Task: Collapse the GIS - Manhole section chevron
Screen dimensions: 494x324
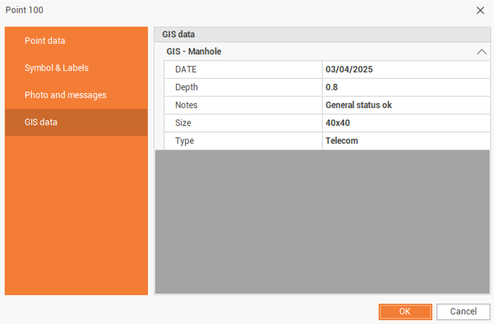Action: click(482, 52)
